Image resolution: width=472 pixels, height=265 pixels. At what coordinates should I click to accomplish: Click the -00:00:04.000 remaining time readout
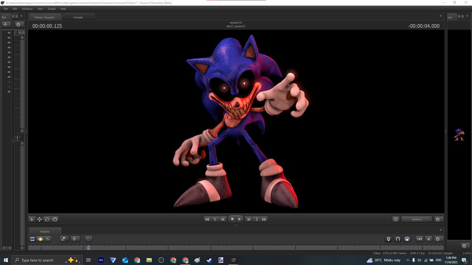(x=424, y=26)
